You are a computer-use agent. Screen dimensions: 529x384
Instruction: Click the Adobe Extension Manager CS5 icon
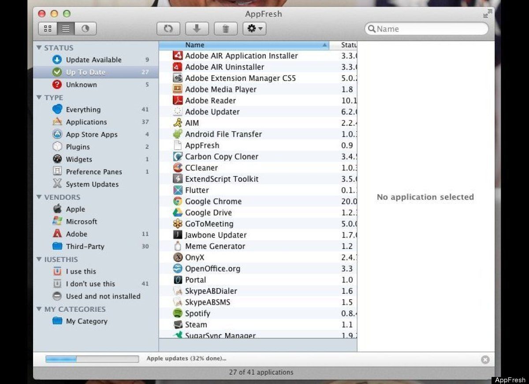point(178,78)
